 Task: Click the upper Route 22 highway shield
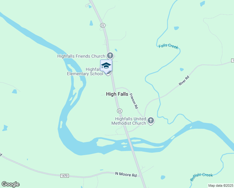tap(103, 25)
